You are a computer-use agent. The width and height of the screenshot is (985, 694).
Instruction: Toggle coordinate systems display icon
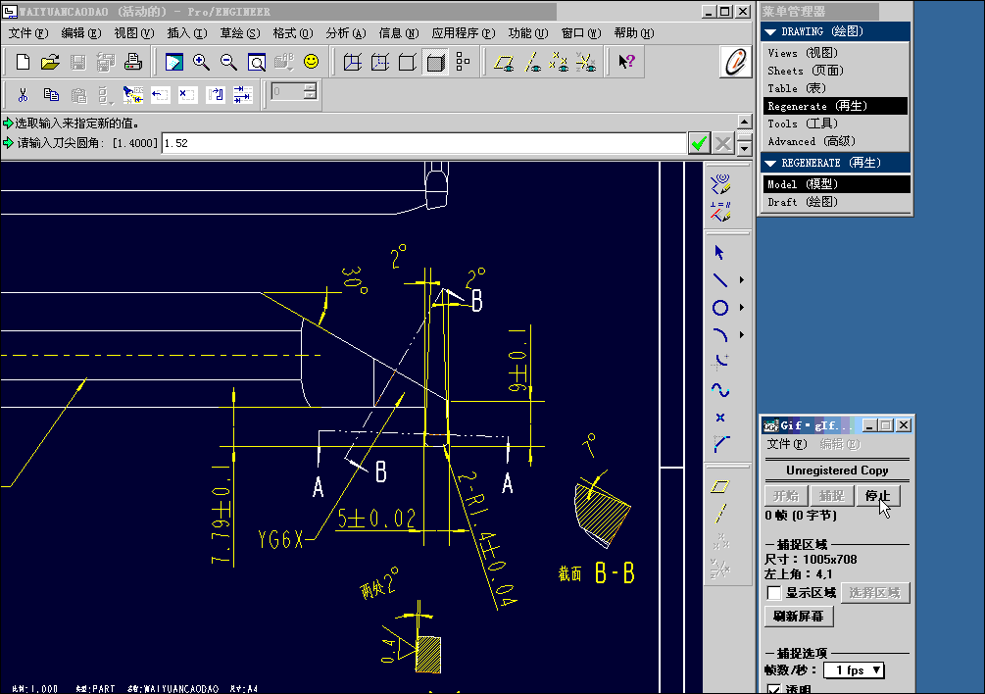(x=586, y=62)
